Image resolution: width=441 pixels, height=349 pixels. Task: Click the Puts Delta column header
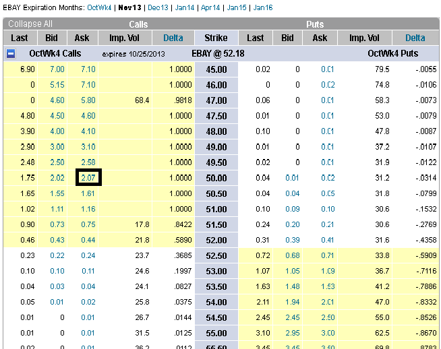point(415,38)
